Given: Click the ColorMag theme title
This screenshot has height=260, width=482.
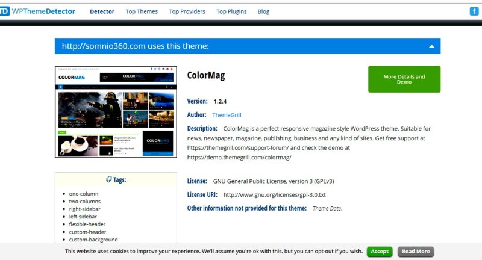Looking at the screenshot, I should (x=206, y=75).
